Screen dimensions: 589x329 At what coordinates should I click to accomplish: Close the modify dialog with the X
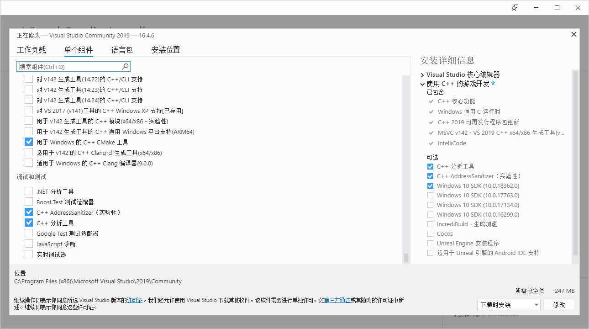pyautogui.click(x=574, y=34)
